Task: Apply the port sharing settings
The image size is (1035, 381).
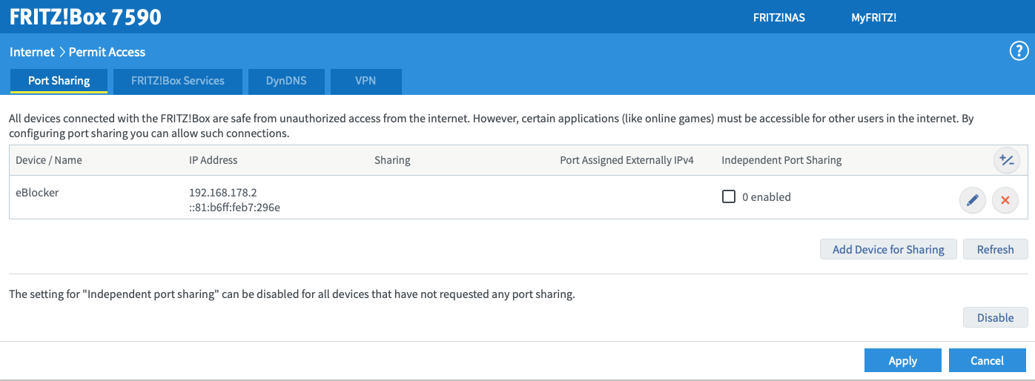Action: pos(903,360)
